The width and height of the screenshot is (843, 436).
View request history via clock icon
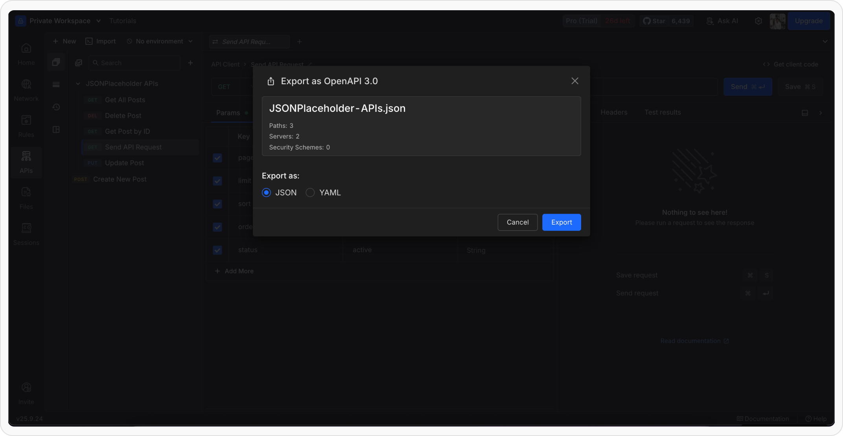[56, 107]
